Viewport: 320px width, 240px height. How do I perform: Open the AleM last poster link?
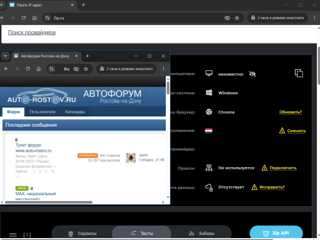tap(143, 155)
